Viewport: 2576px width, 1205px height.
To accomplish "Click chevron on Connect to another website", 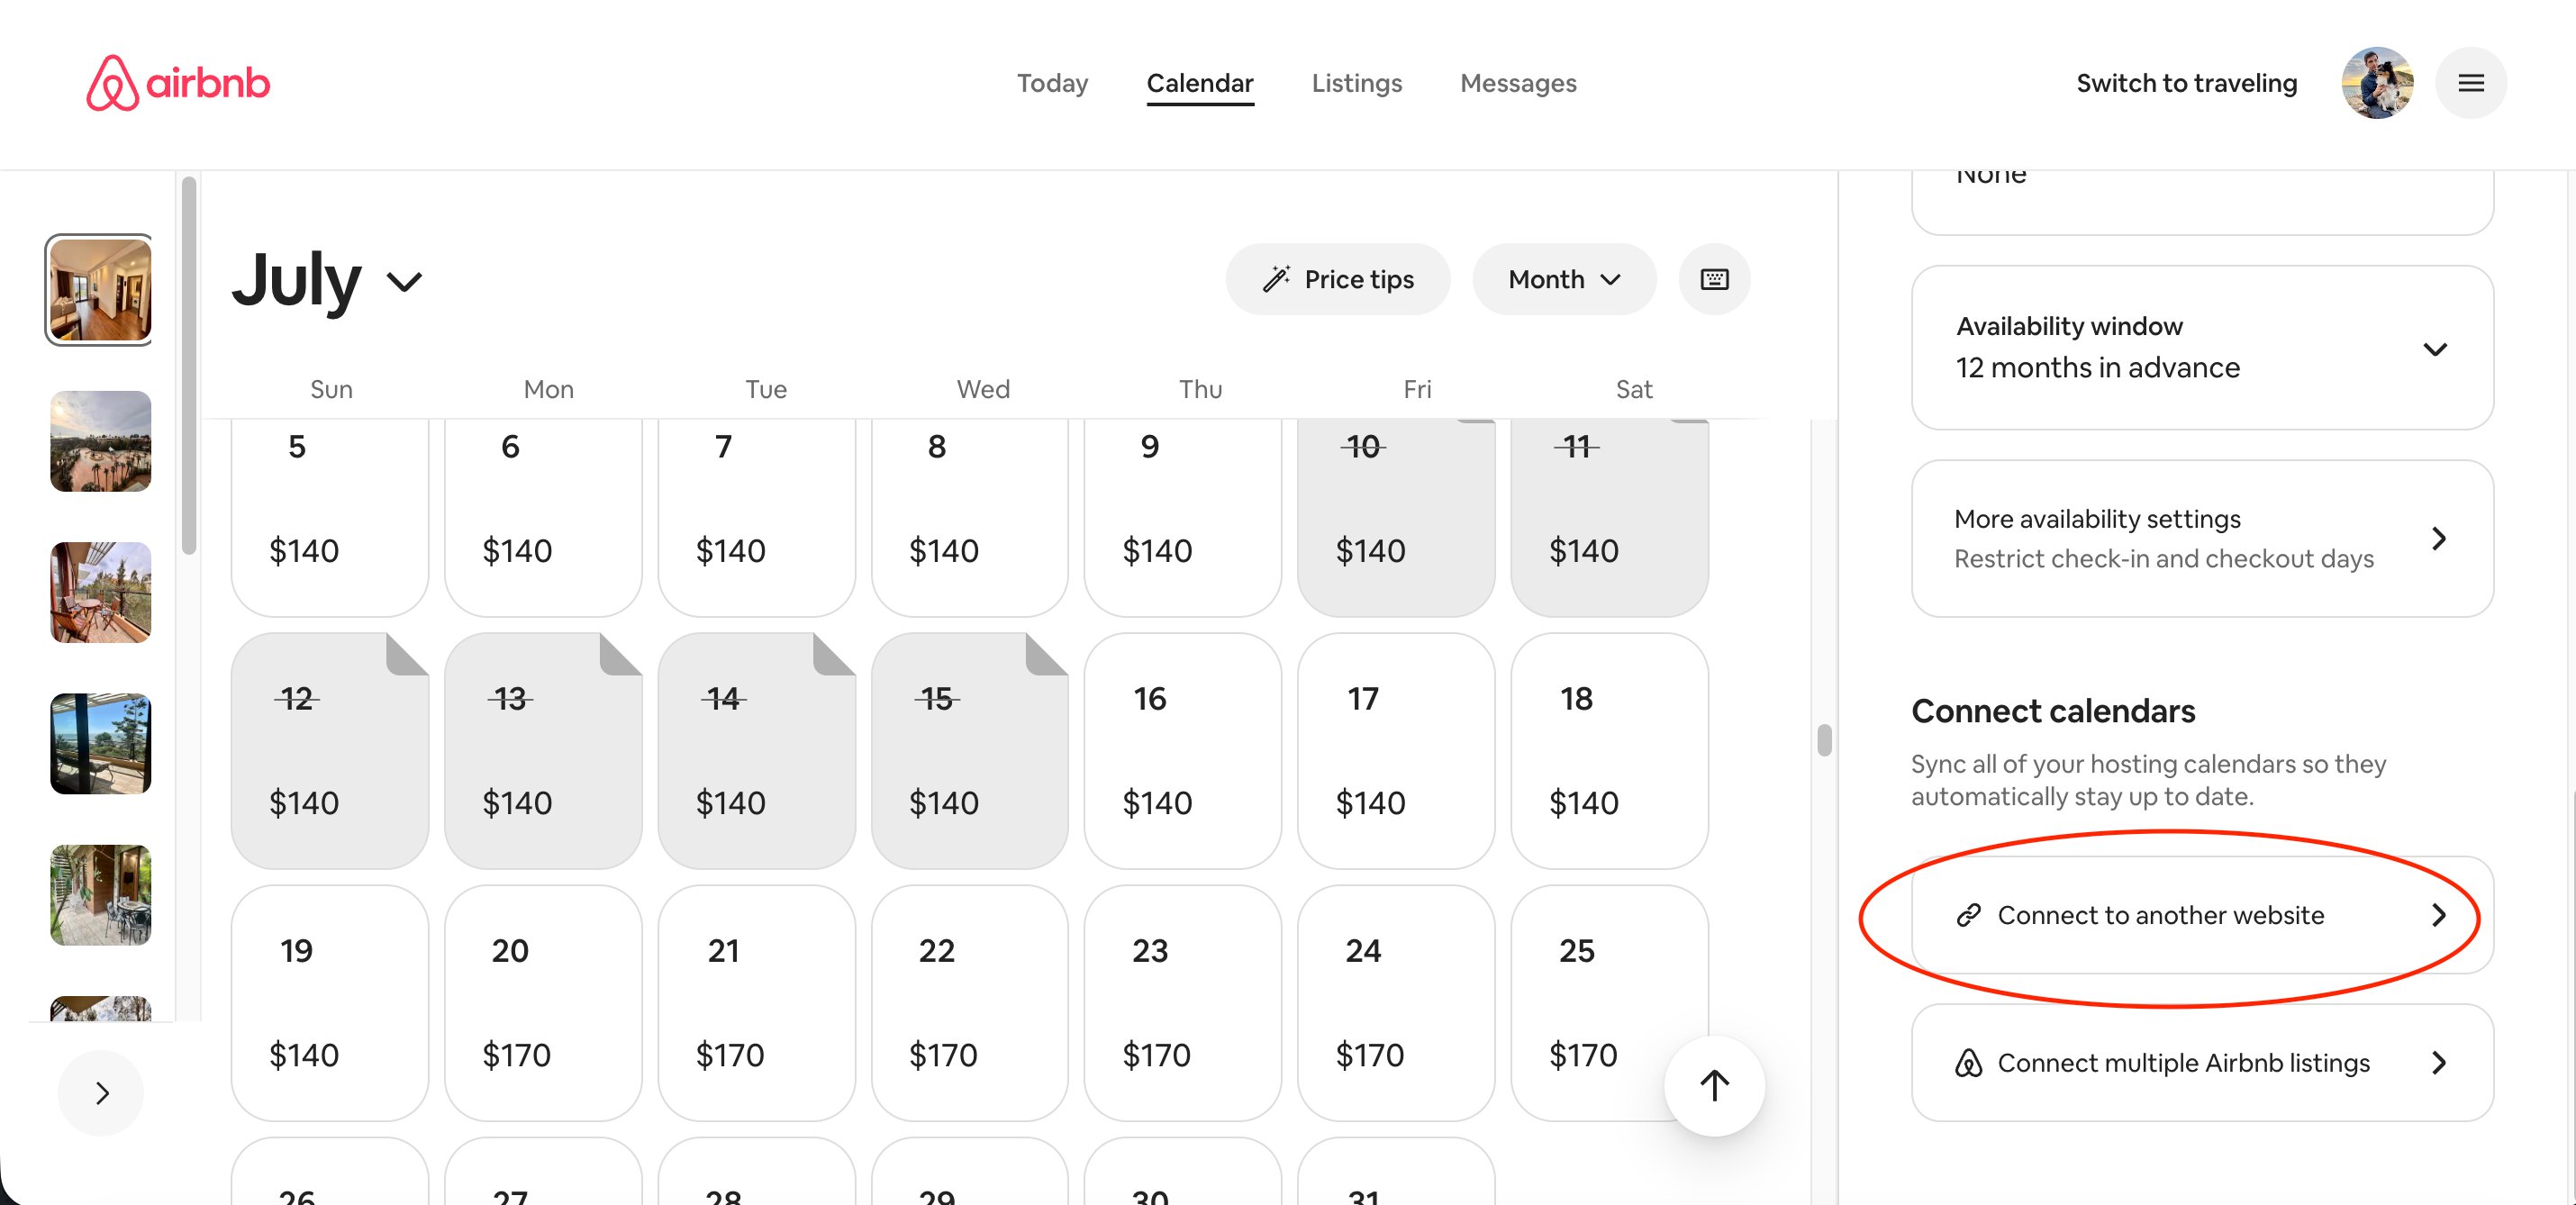I will pyautogui.click(x=2439, y=914).
